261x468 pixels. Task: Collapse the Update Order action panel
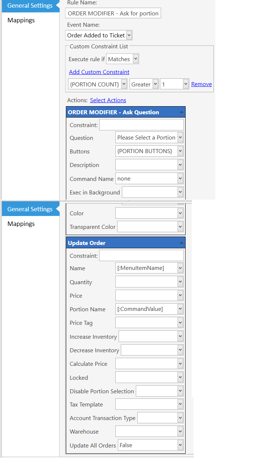(181, 242)
